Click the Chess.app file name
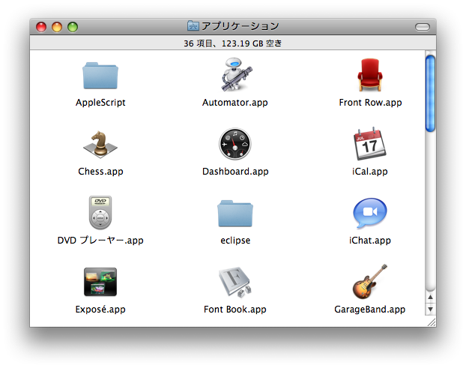Viewport: 466px width, 368px height. 100,172
